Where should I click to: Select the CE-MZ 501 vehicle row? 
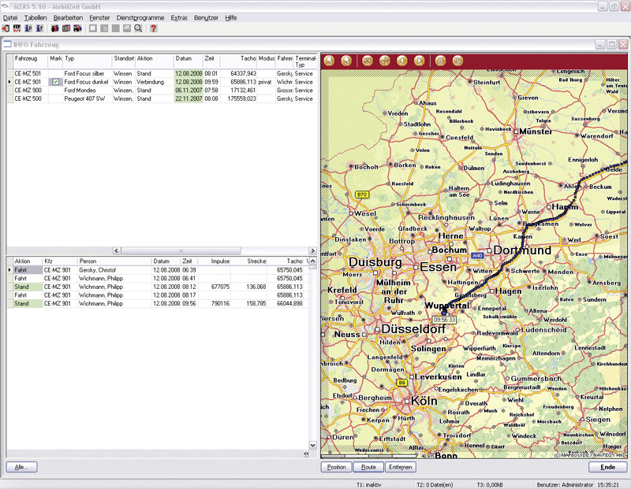[x=162, y=73]
